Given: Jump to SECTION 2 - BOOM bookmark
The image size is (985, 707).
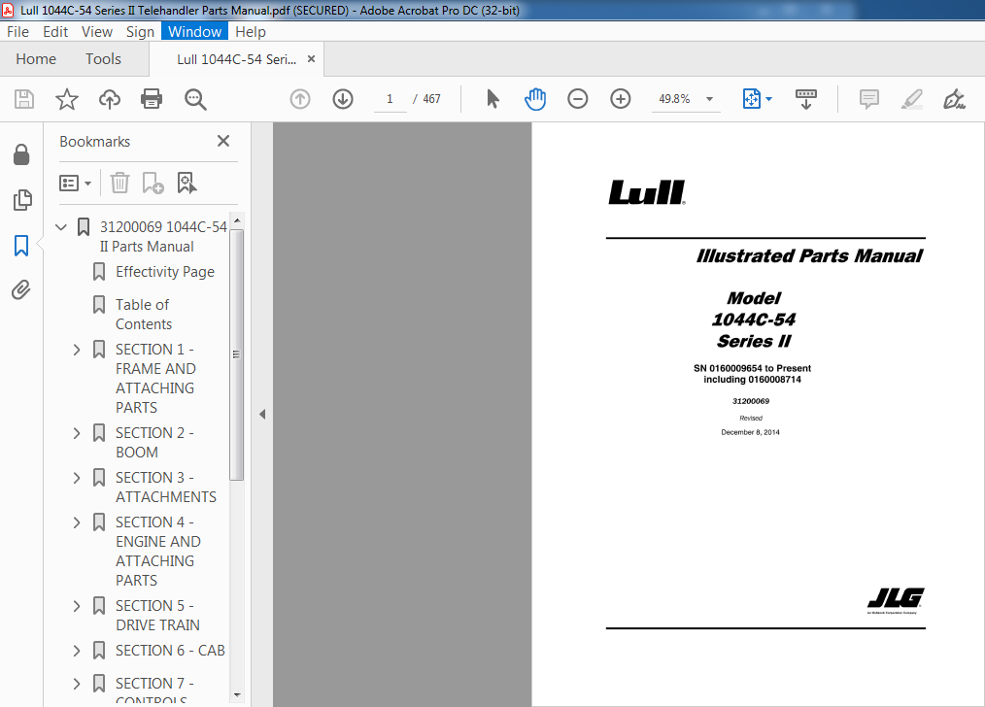Looking at the screenshot, I should coord(154,443).
